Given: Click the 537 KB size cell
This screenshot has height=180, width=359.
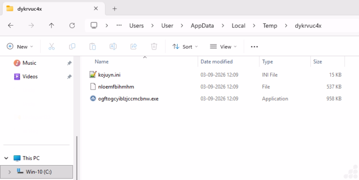Looking at the screenshot, I should click(334, 87).
